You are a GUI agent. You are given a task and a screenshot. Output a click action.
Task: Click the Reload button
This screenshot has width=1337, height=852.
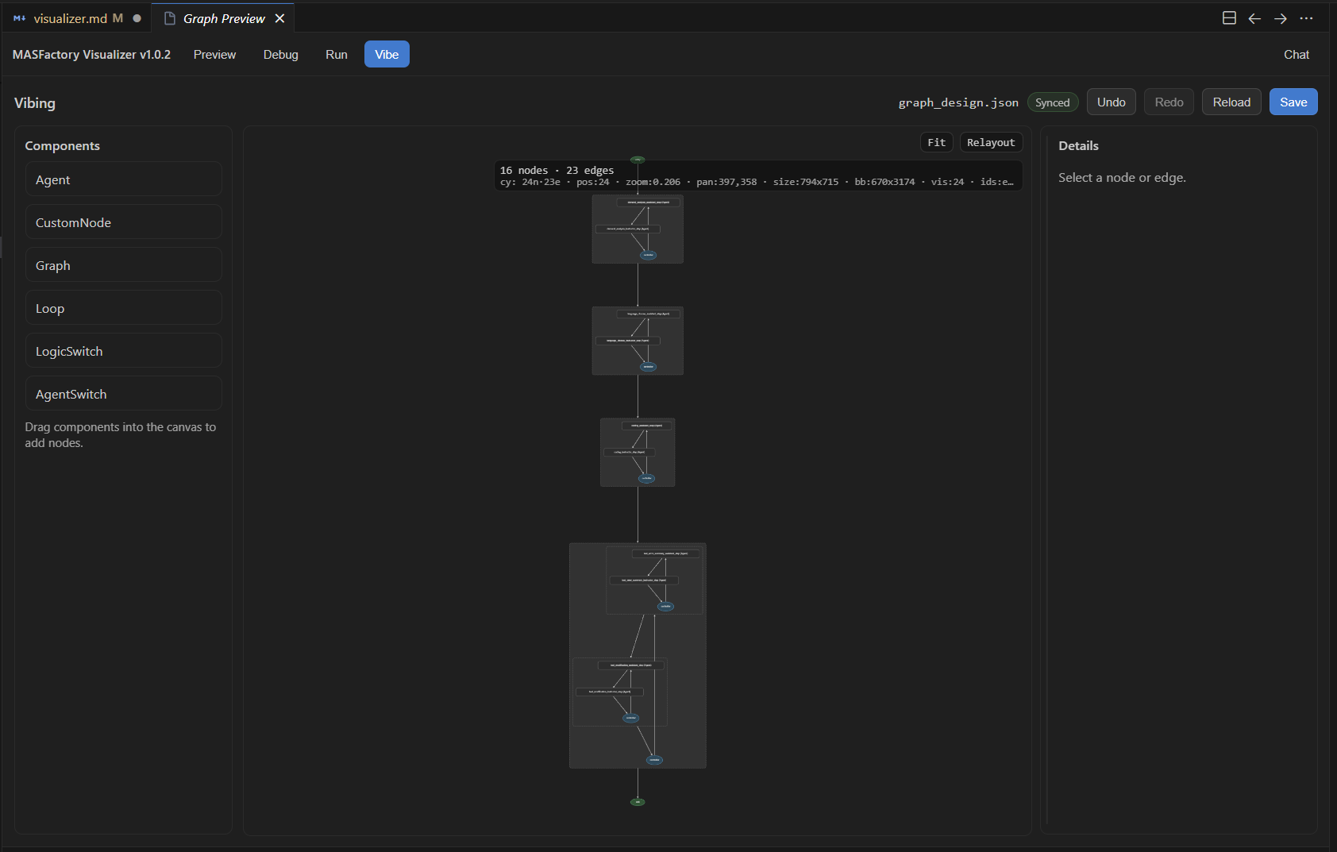[1231, 102]
